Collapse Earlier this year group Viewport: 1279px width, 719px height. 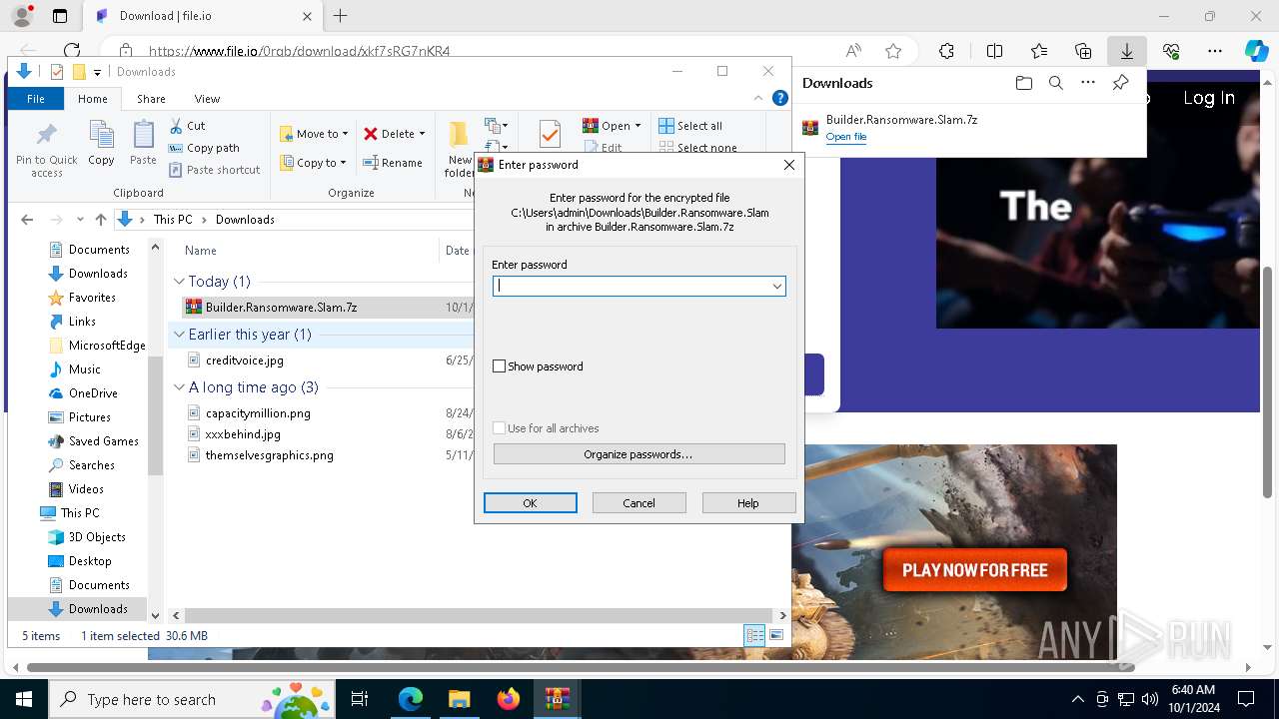(x=179, y=335)
